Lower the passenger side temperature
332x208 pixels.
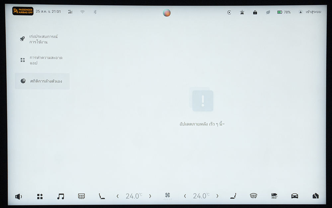click(x=185, y=196)
